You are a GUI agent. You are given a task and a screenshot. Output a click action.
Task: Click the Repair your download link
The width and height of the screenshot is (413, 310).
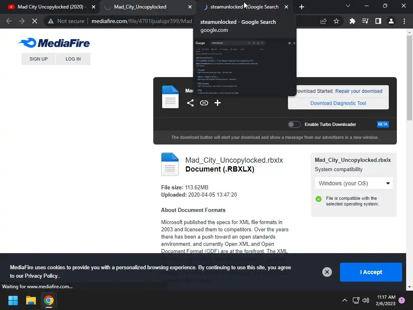[359, 91]
